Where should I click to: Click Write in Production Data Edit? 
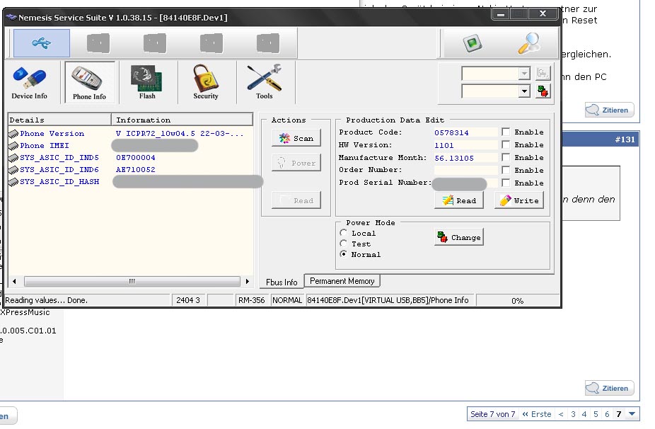tap(519, 200)
